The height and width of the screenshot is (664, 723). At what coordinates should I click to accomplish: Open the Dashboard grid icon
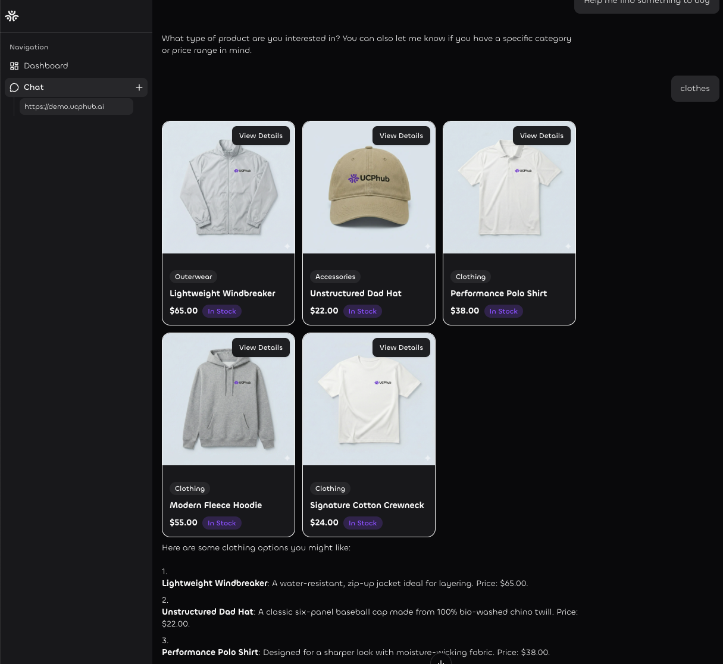tap(14, 66)
